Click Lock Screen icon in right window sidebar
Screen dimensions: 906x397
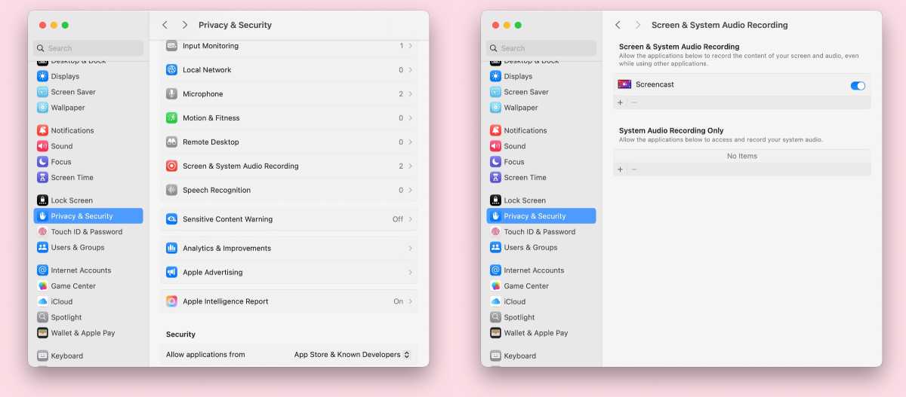496,200
